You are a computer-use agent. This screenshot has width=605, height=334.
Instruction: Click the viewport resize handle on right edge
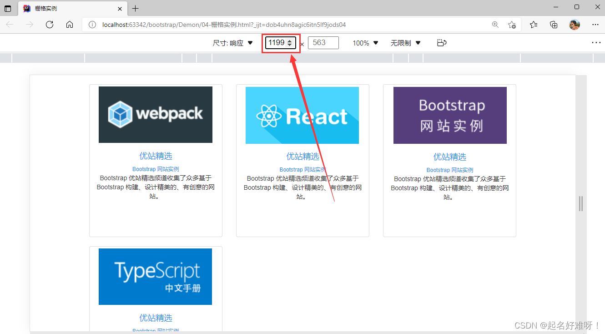point(581,203)
